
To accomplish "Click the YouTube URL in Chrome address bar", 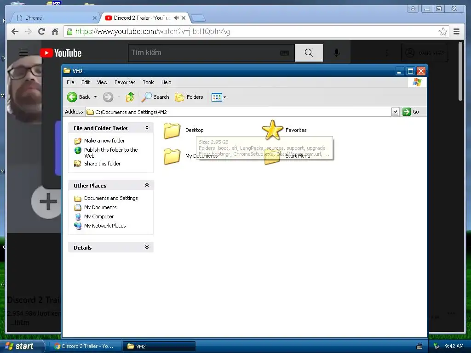I will point(153,32).
